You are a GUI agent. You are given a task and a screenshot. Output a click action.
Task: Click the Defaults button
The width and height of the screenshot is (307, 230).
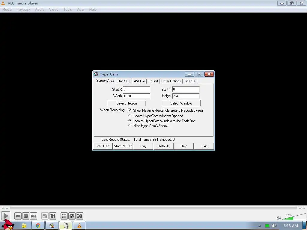[x=163, y=146]
